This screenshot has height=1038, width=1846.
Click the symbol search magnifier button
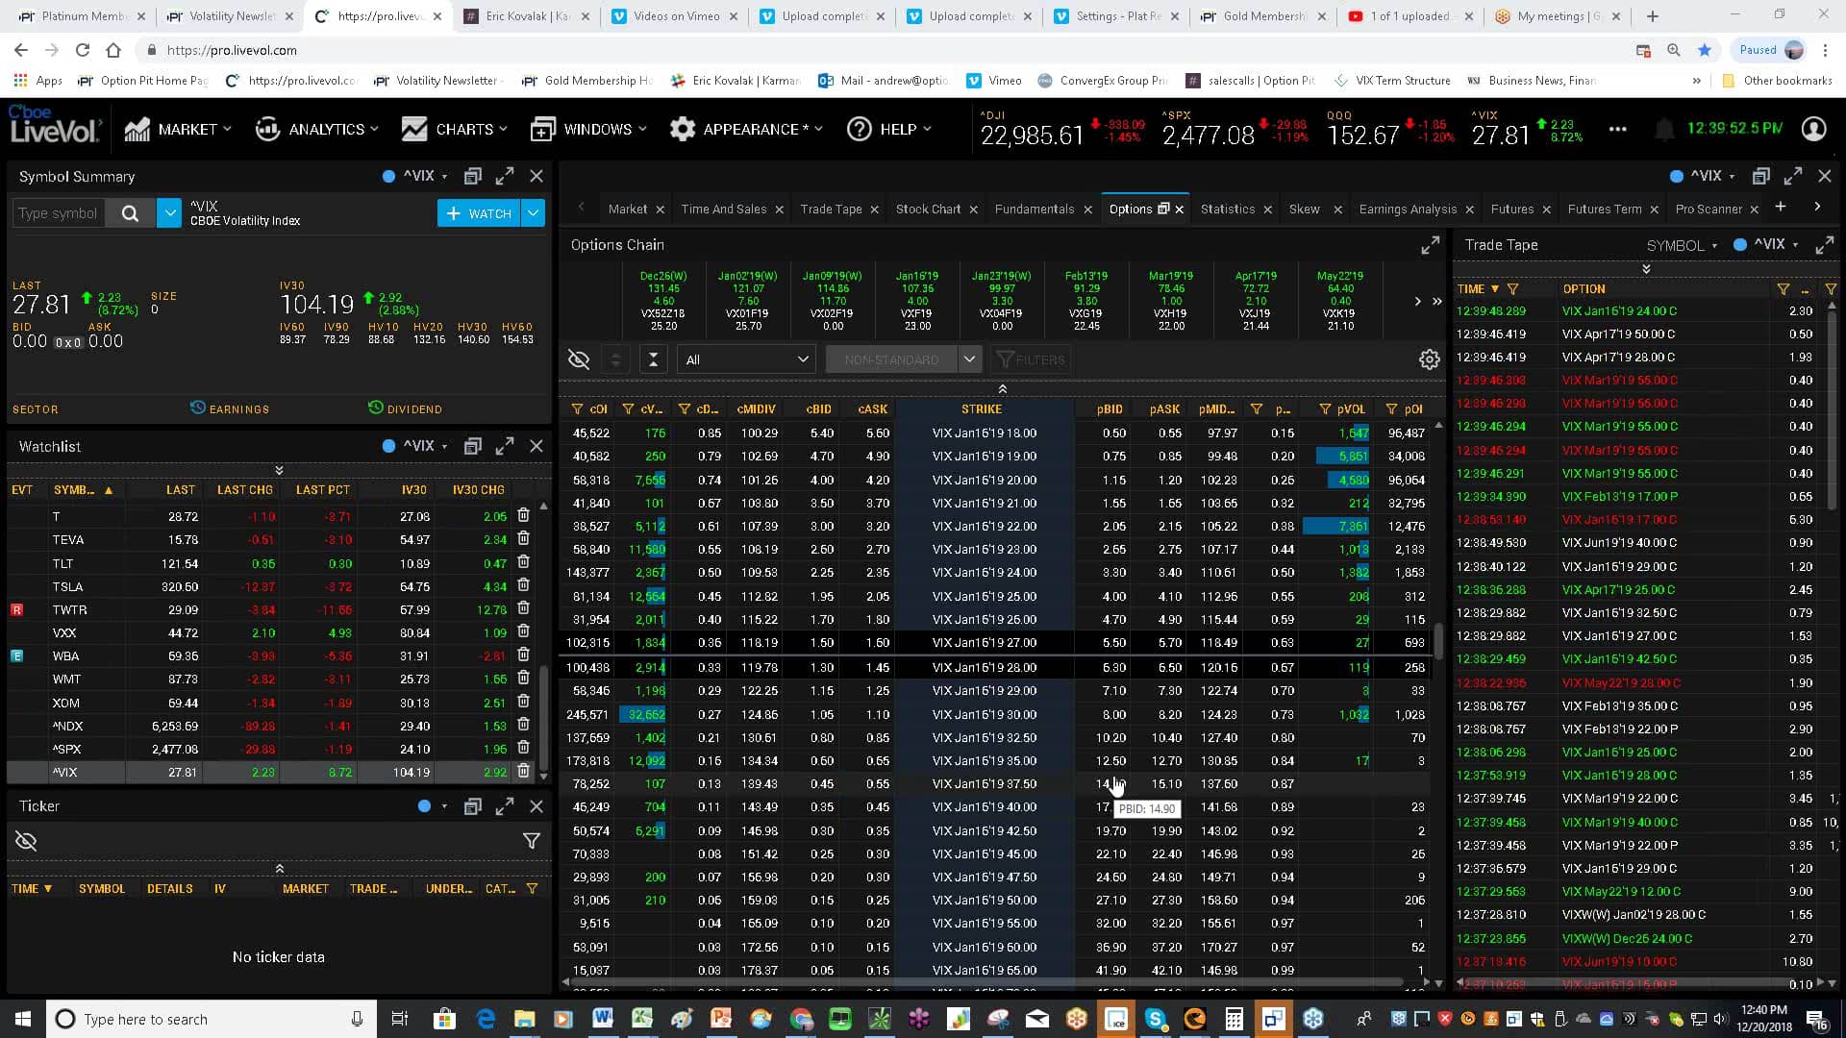click(x=130, y=213)
